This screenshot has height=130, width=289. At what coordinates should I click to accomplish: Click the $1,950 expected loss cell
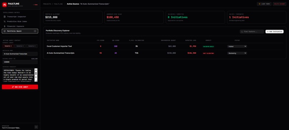pyautogui.click(x=193, y=47)
